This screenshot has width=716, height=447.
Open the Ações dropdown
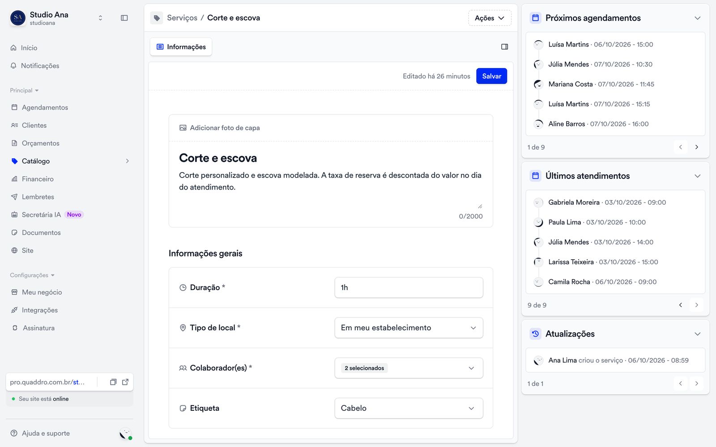[490, 18]
